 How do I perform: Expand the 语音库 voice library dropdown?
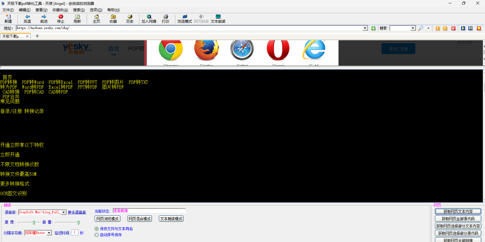pyautogui.click(x=63, y=212)
